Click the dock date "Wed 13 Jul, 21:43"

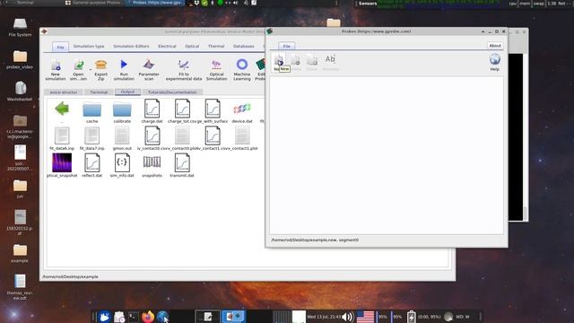(324, 317)
